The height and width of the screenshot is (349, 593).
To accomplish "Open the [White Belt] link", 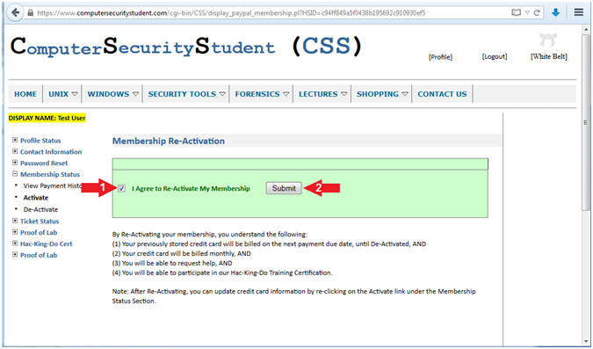I will pos(549,56).
